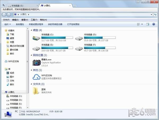Screen dimensions: 159x120
Task: Select the 本地磁盘 (D:) drive icon
Action: pos(79,39)
